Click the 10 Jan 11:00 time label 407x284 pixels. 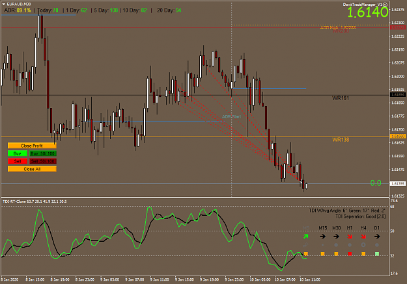310,279
